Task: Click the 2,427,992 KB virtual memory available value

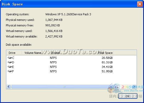Action: [54, 36]
